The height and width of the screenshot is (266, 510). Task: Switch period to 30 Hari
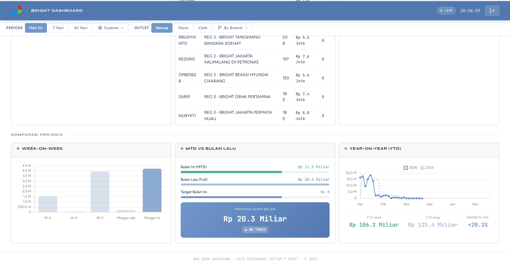81,28
